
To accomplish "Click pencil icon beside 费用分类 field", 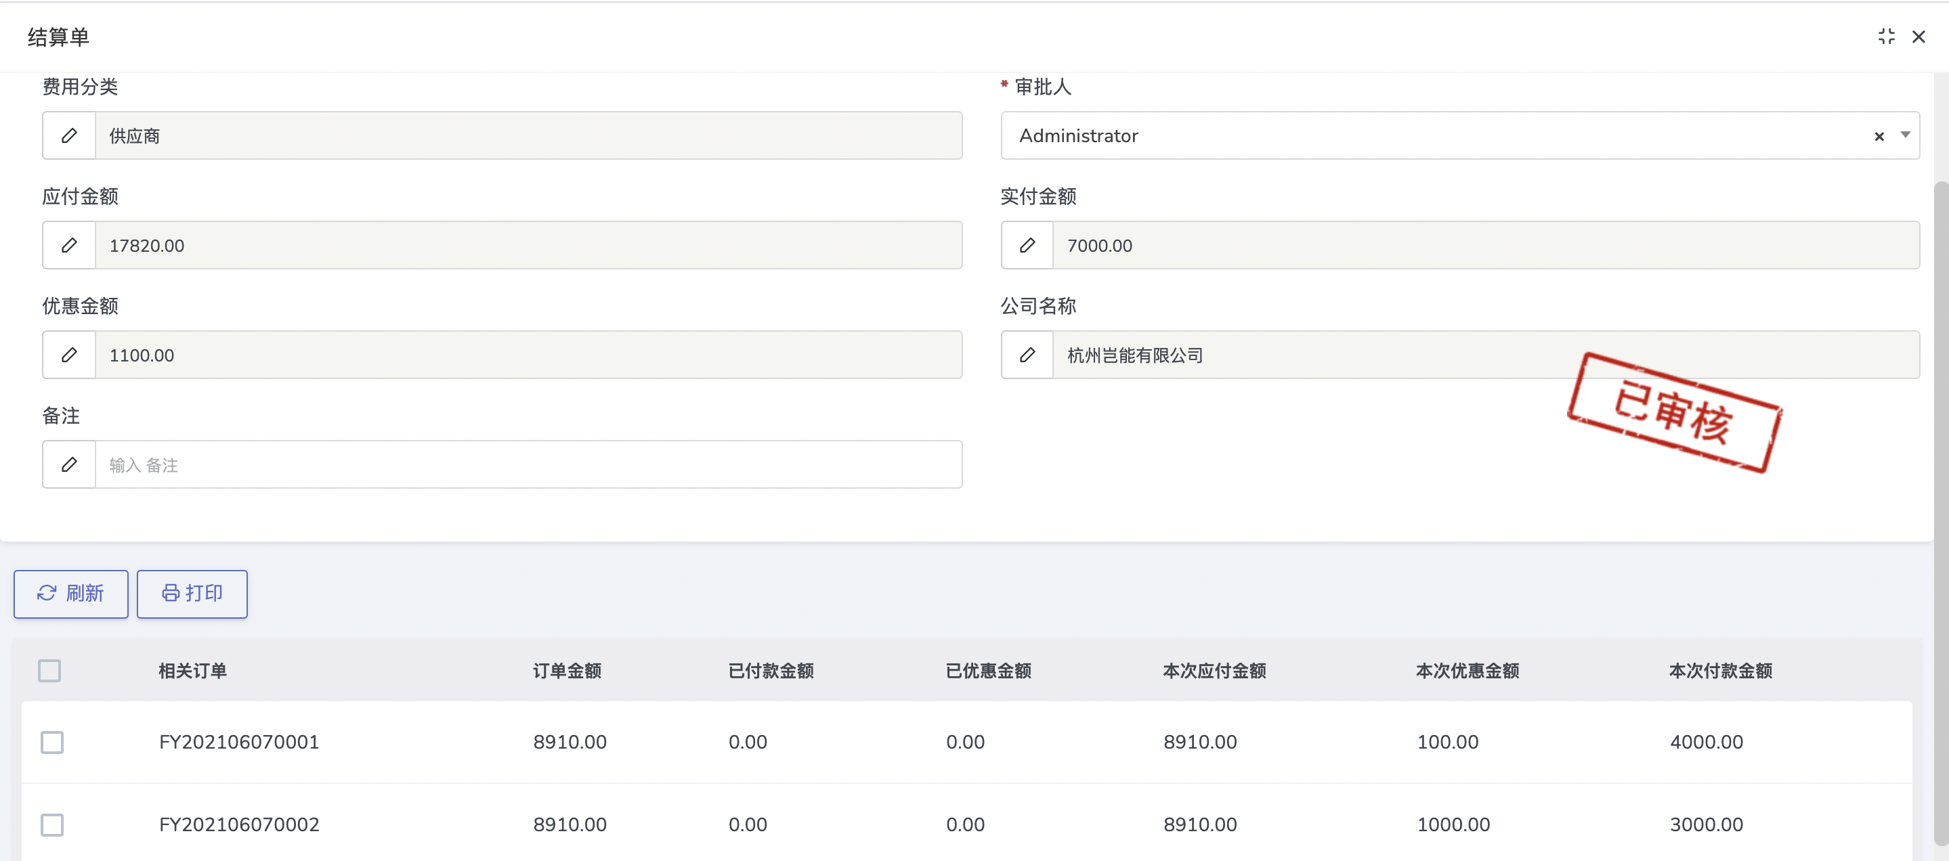I will coord(69,136).
